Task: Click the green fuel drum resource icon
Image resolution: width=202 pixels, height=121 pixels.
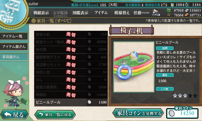Action: [168, 10]
